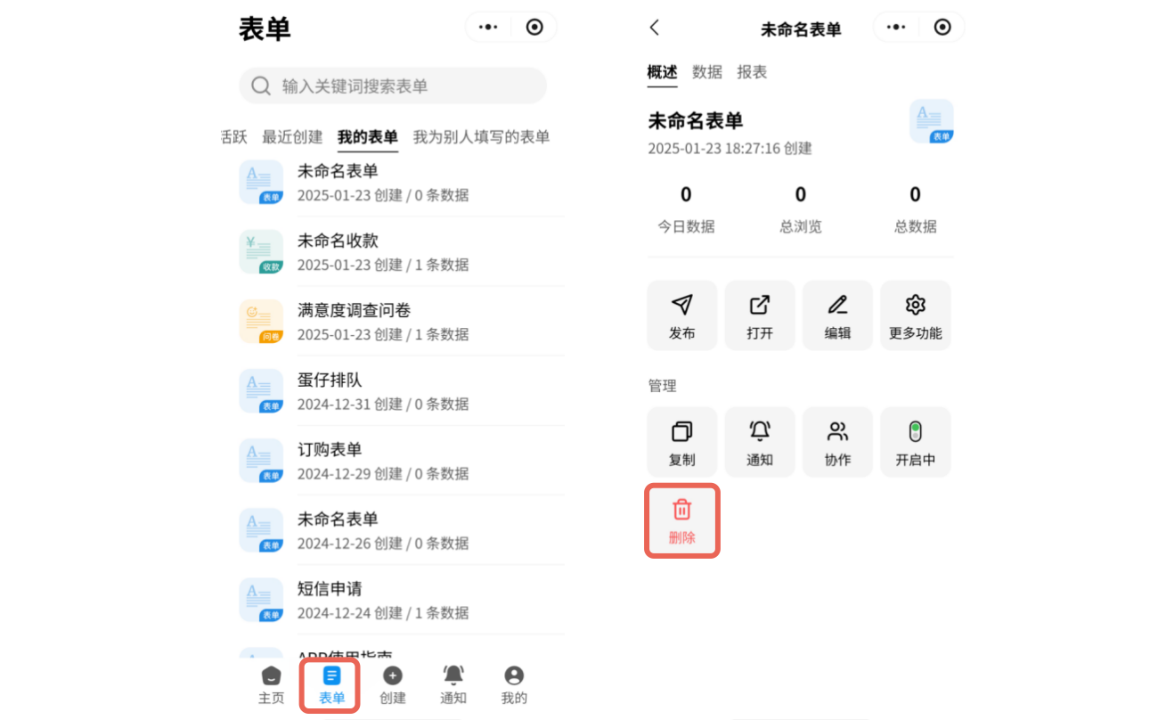Viewport: 1158px width, 720px height.
Task: Click the 输入关键词搜索表单 search field
Action: pyautogui.click(x=393, y=86)
